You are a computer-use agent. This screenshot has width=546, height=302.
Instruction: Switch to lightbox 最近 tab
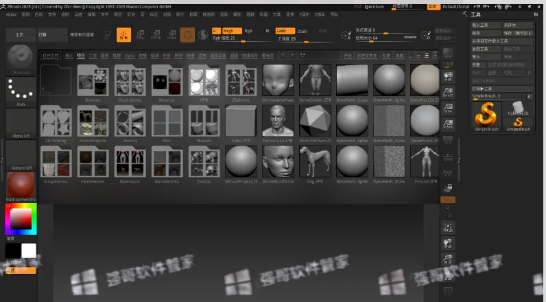(x=69, y=56)
